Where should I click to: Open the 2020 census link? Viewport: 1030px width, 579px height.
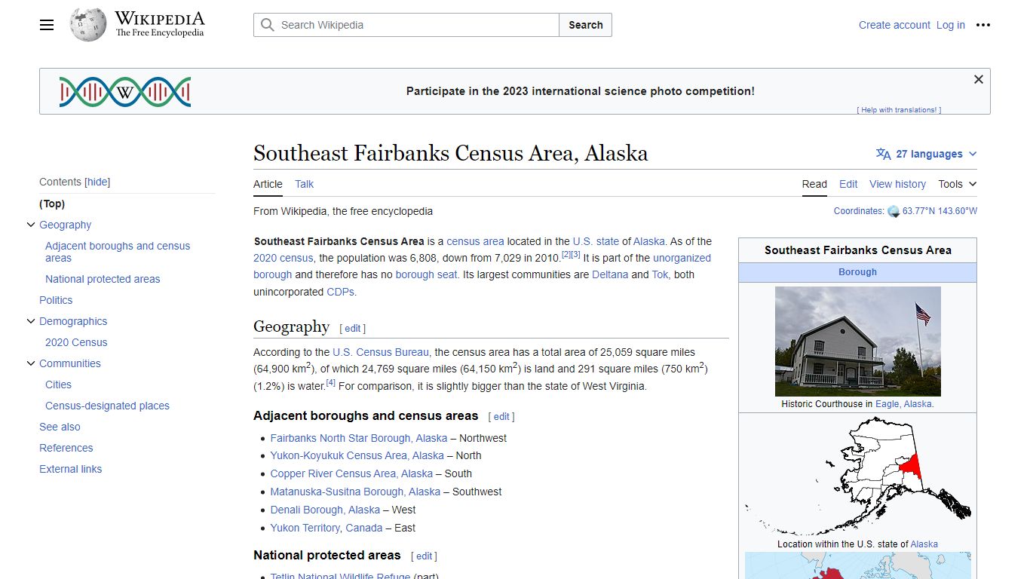pos(283,258)
